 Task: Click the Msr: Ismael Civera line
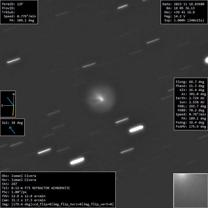pyautogui.click(x=19, y=180)
